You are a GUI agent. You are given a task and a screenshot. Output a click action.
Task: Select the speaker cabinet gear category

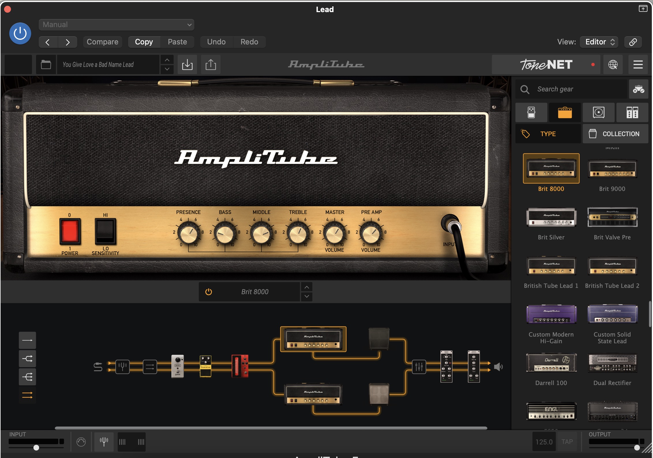point(598,112)
